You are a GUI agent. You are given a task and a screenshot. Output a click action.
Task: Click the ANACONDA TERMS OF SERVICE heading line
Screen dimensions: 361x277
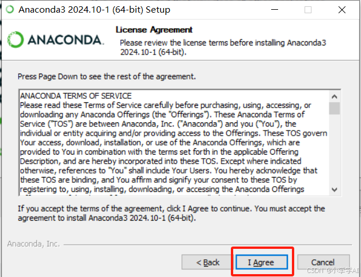pyautogui.click(x=76, y=95)
